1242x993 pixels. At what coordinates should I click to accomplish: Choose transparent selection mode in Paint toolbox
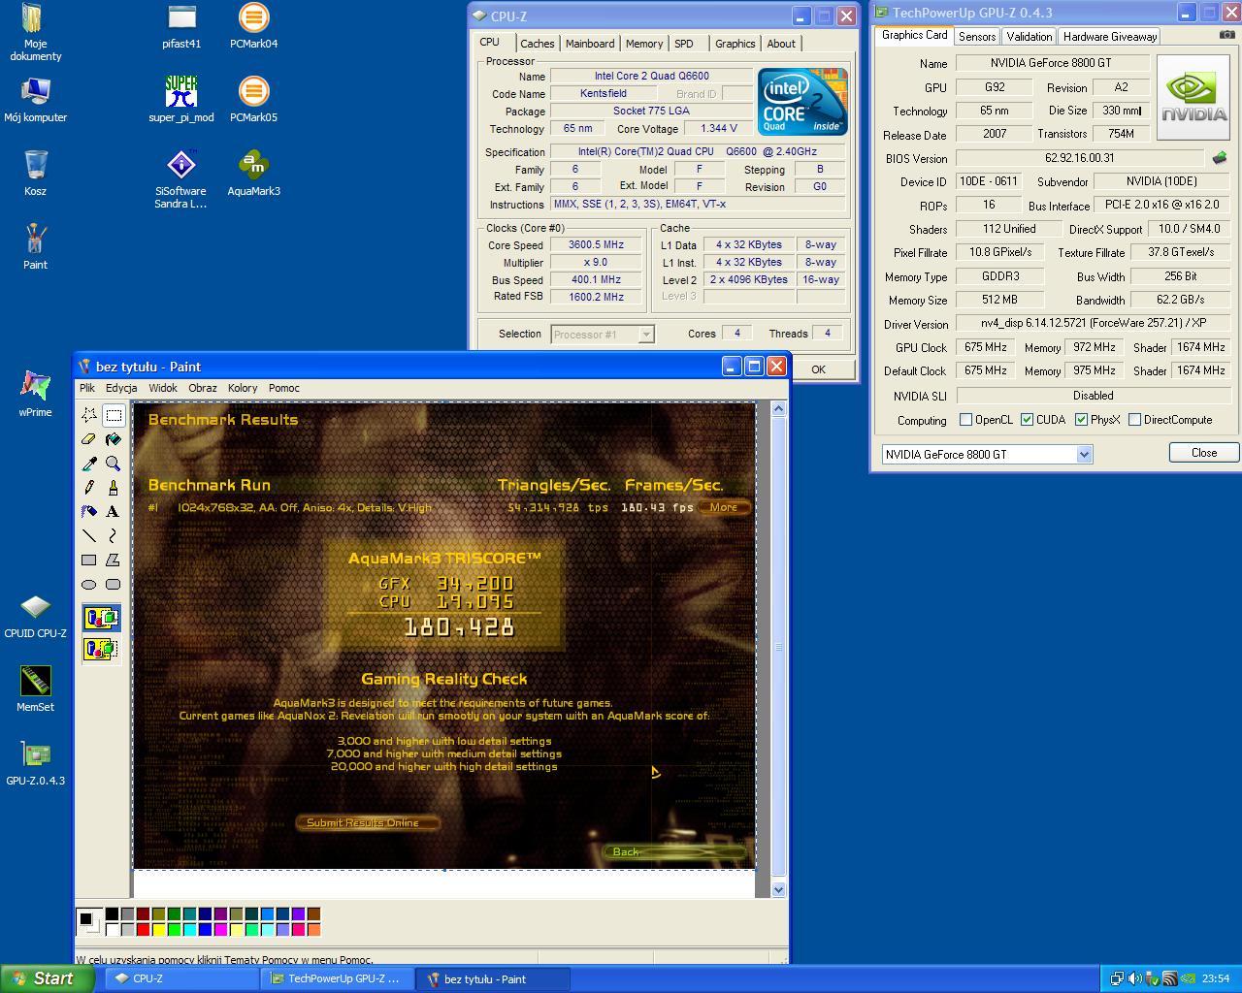tap(102, 649)
